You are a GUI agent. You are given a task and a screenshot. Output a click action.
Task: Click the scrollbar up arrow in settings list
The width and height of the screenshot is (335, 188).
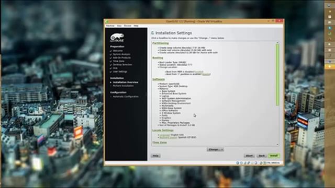coord(277,43)
